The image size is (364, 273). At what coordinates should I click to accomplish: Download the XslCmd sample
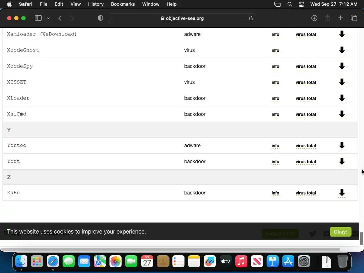pos(342,114)
